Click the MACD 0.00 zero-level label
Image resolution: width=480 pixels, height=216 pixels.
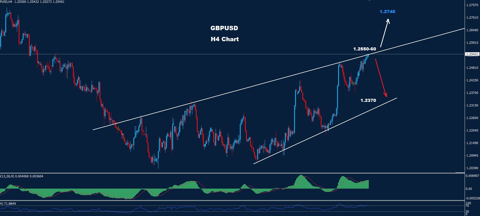469,189
